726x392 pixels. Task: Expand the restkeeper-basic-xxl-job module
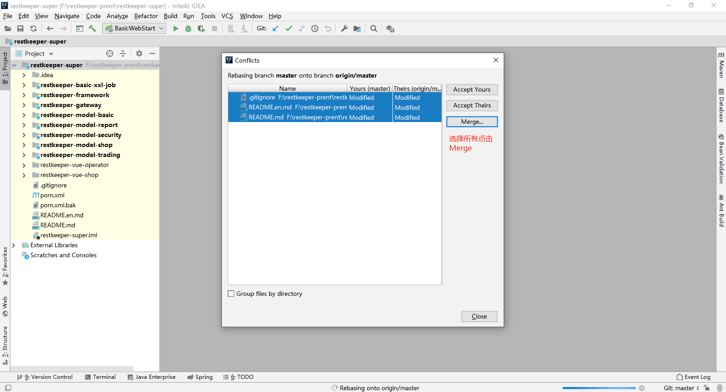pos(24,85)
